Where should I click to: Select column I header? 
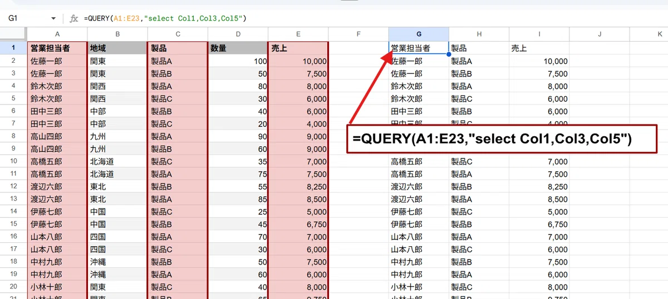[x=539, y=34]
